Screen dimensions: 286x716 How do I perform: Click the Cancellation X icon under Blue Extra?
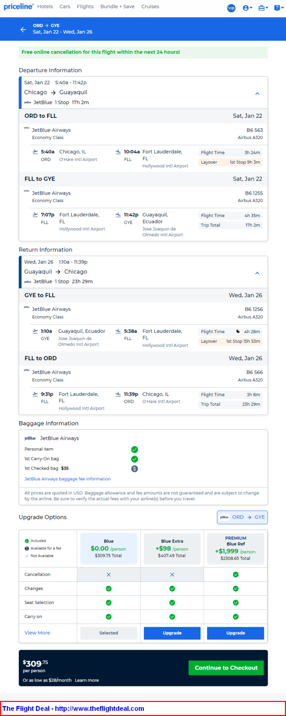172,574
